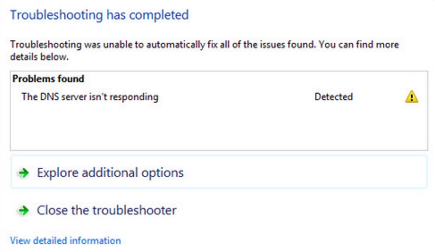Image resolution: width=435 pixels, height=252 pixels.
Task: Open the View detailed information link
Action: (x=66, y=240)
